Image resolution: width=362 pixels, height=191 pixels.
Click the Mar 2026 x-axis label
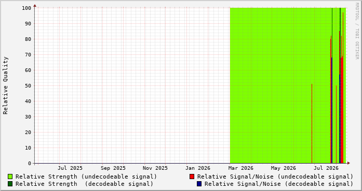(241, 168)
